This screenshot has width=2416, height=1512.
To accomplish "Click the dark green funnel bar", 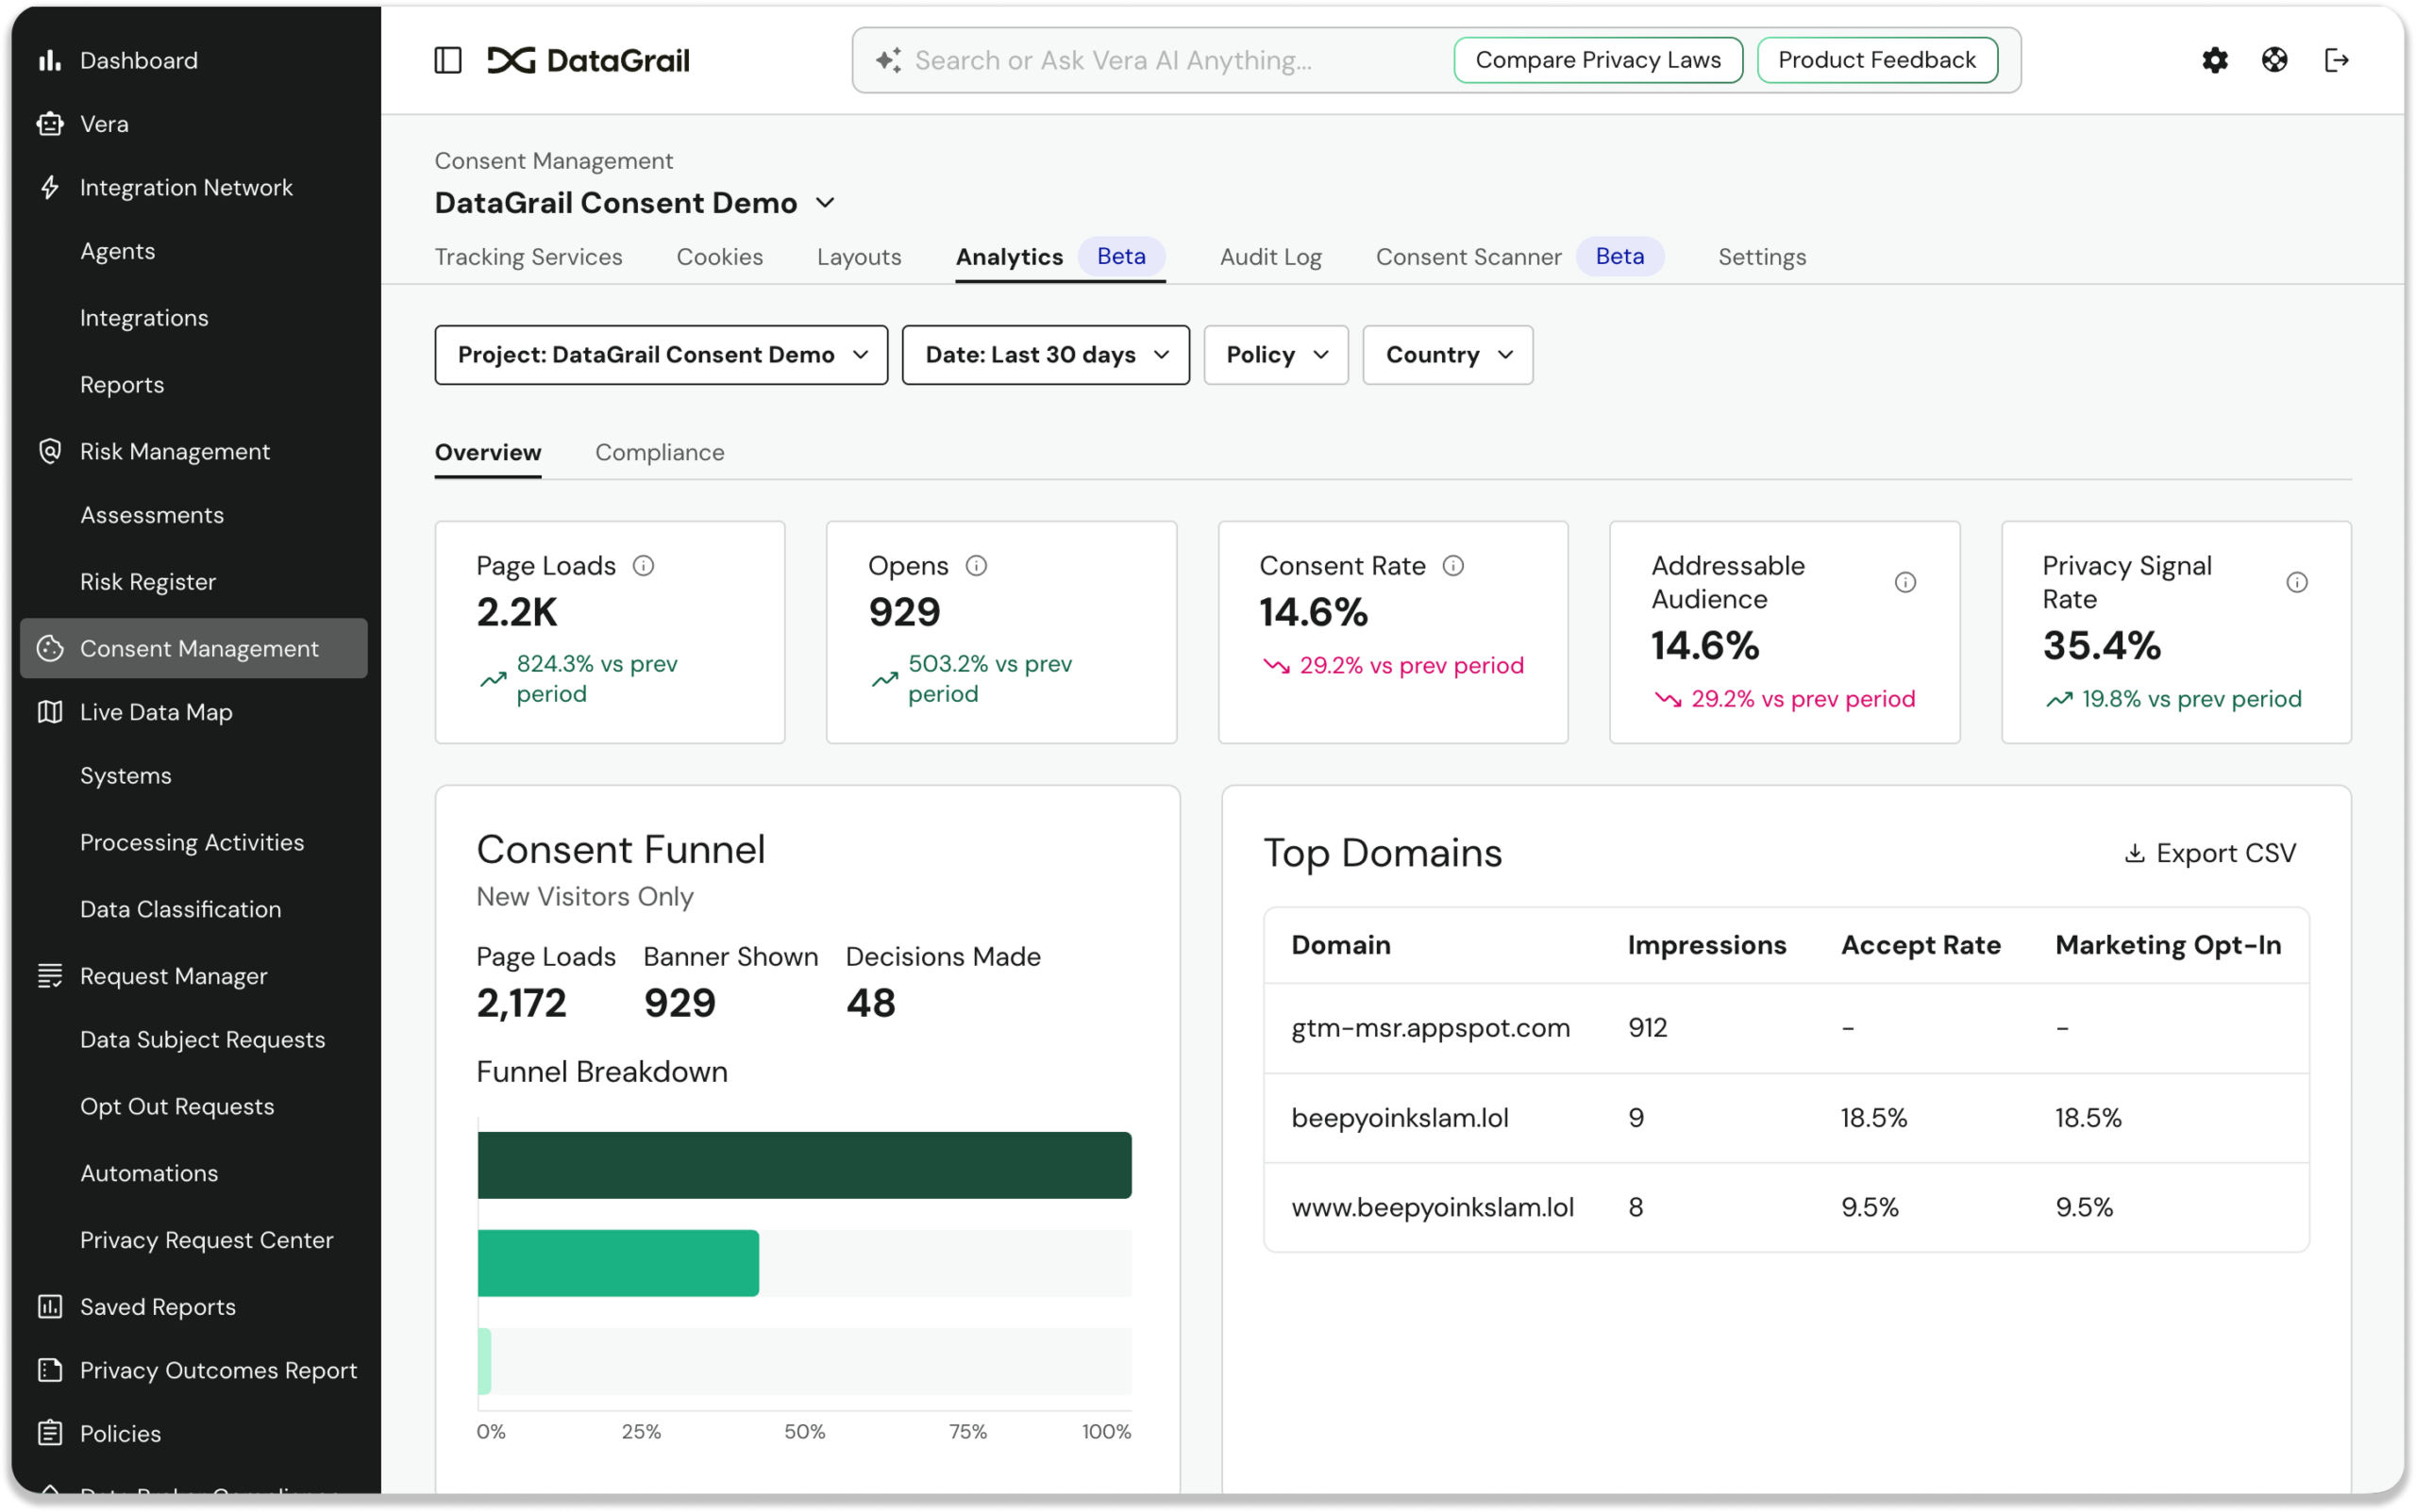I will [x=804, y=1165].
